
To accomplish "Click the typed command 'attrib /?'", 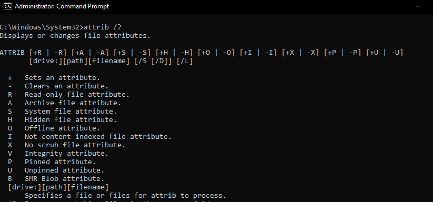I will pyautogui.click(x=103, y=27).
